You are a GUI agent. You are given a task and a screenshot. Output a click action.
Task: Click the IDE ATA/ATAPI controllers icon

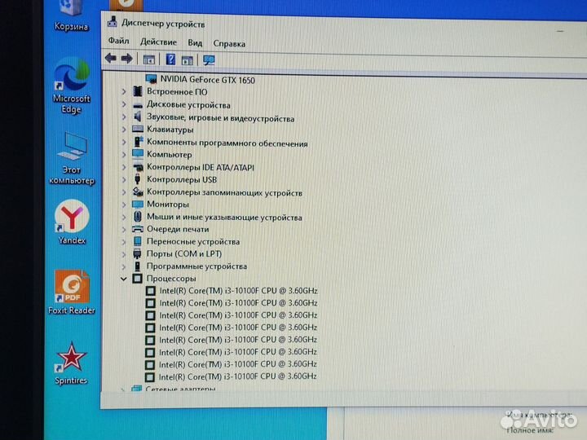[138, 167]
